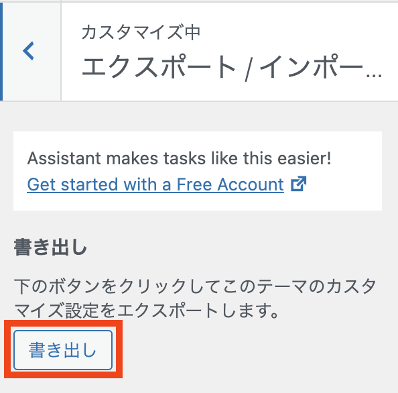Go back using the blue chevron arrow
Viewport: 398px width, 393px height.
[x=28, y=51]
